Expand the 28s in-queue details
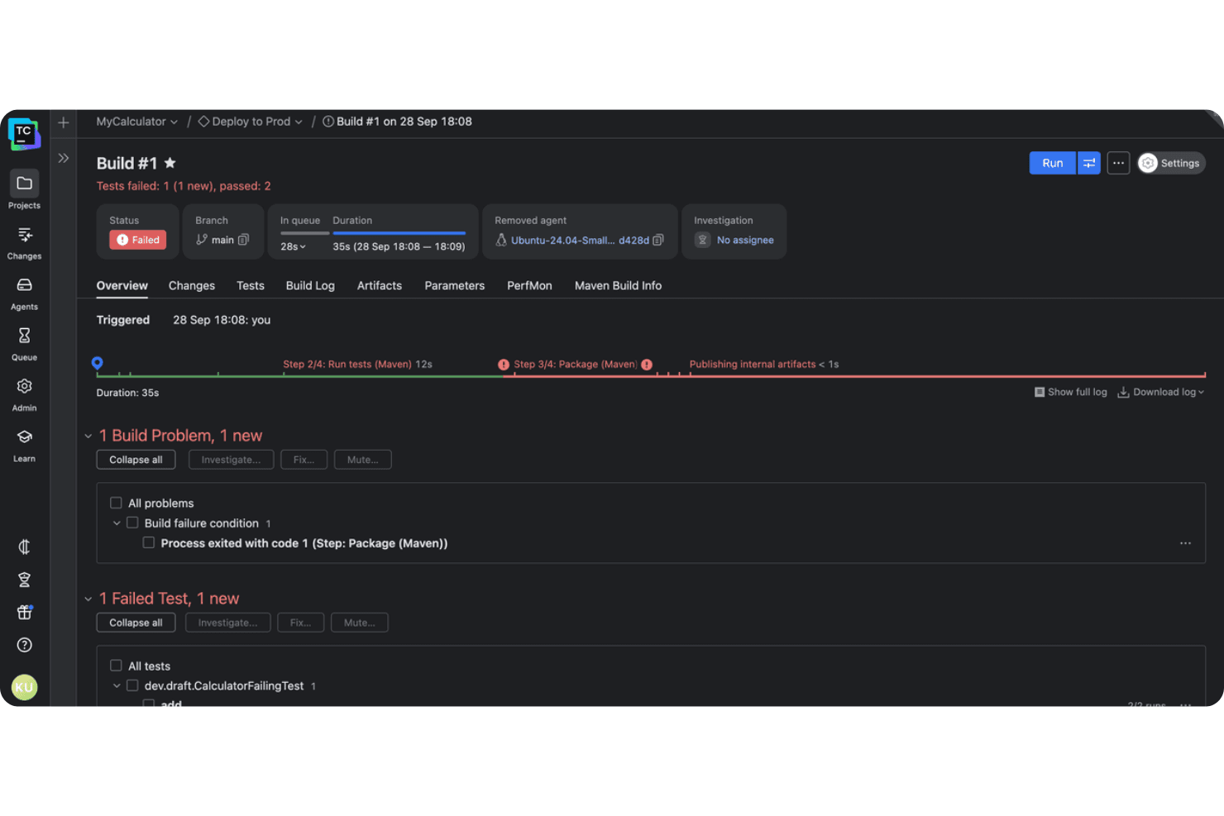This screenshot has width=1224, height=816. [293, 246]
